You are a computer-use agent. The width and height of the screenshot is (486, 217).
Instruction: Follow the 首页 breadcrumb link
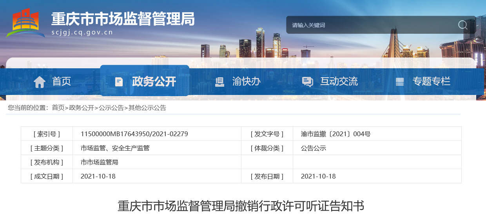pos(58,108)
